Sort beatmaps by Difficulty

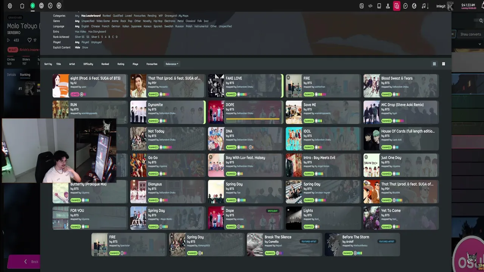[88, 64]
